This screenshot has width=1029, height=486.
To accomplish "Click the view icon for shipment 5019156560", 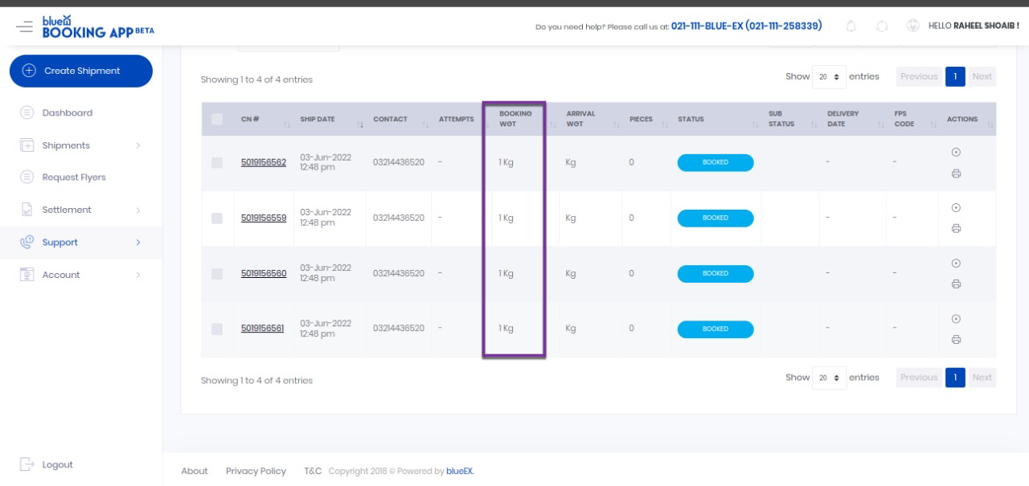I will tap(956, 263).
